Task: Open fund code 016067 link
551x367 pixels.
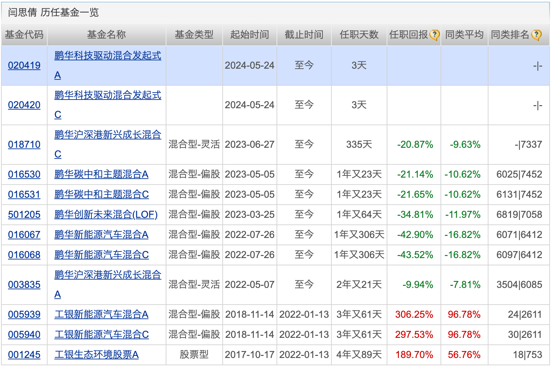Action: click(x=24, y=234)
